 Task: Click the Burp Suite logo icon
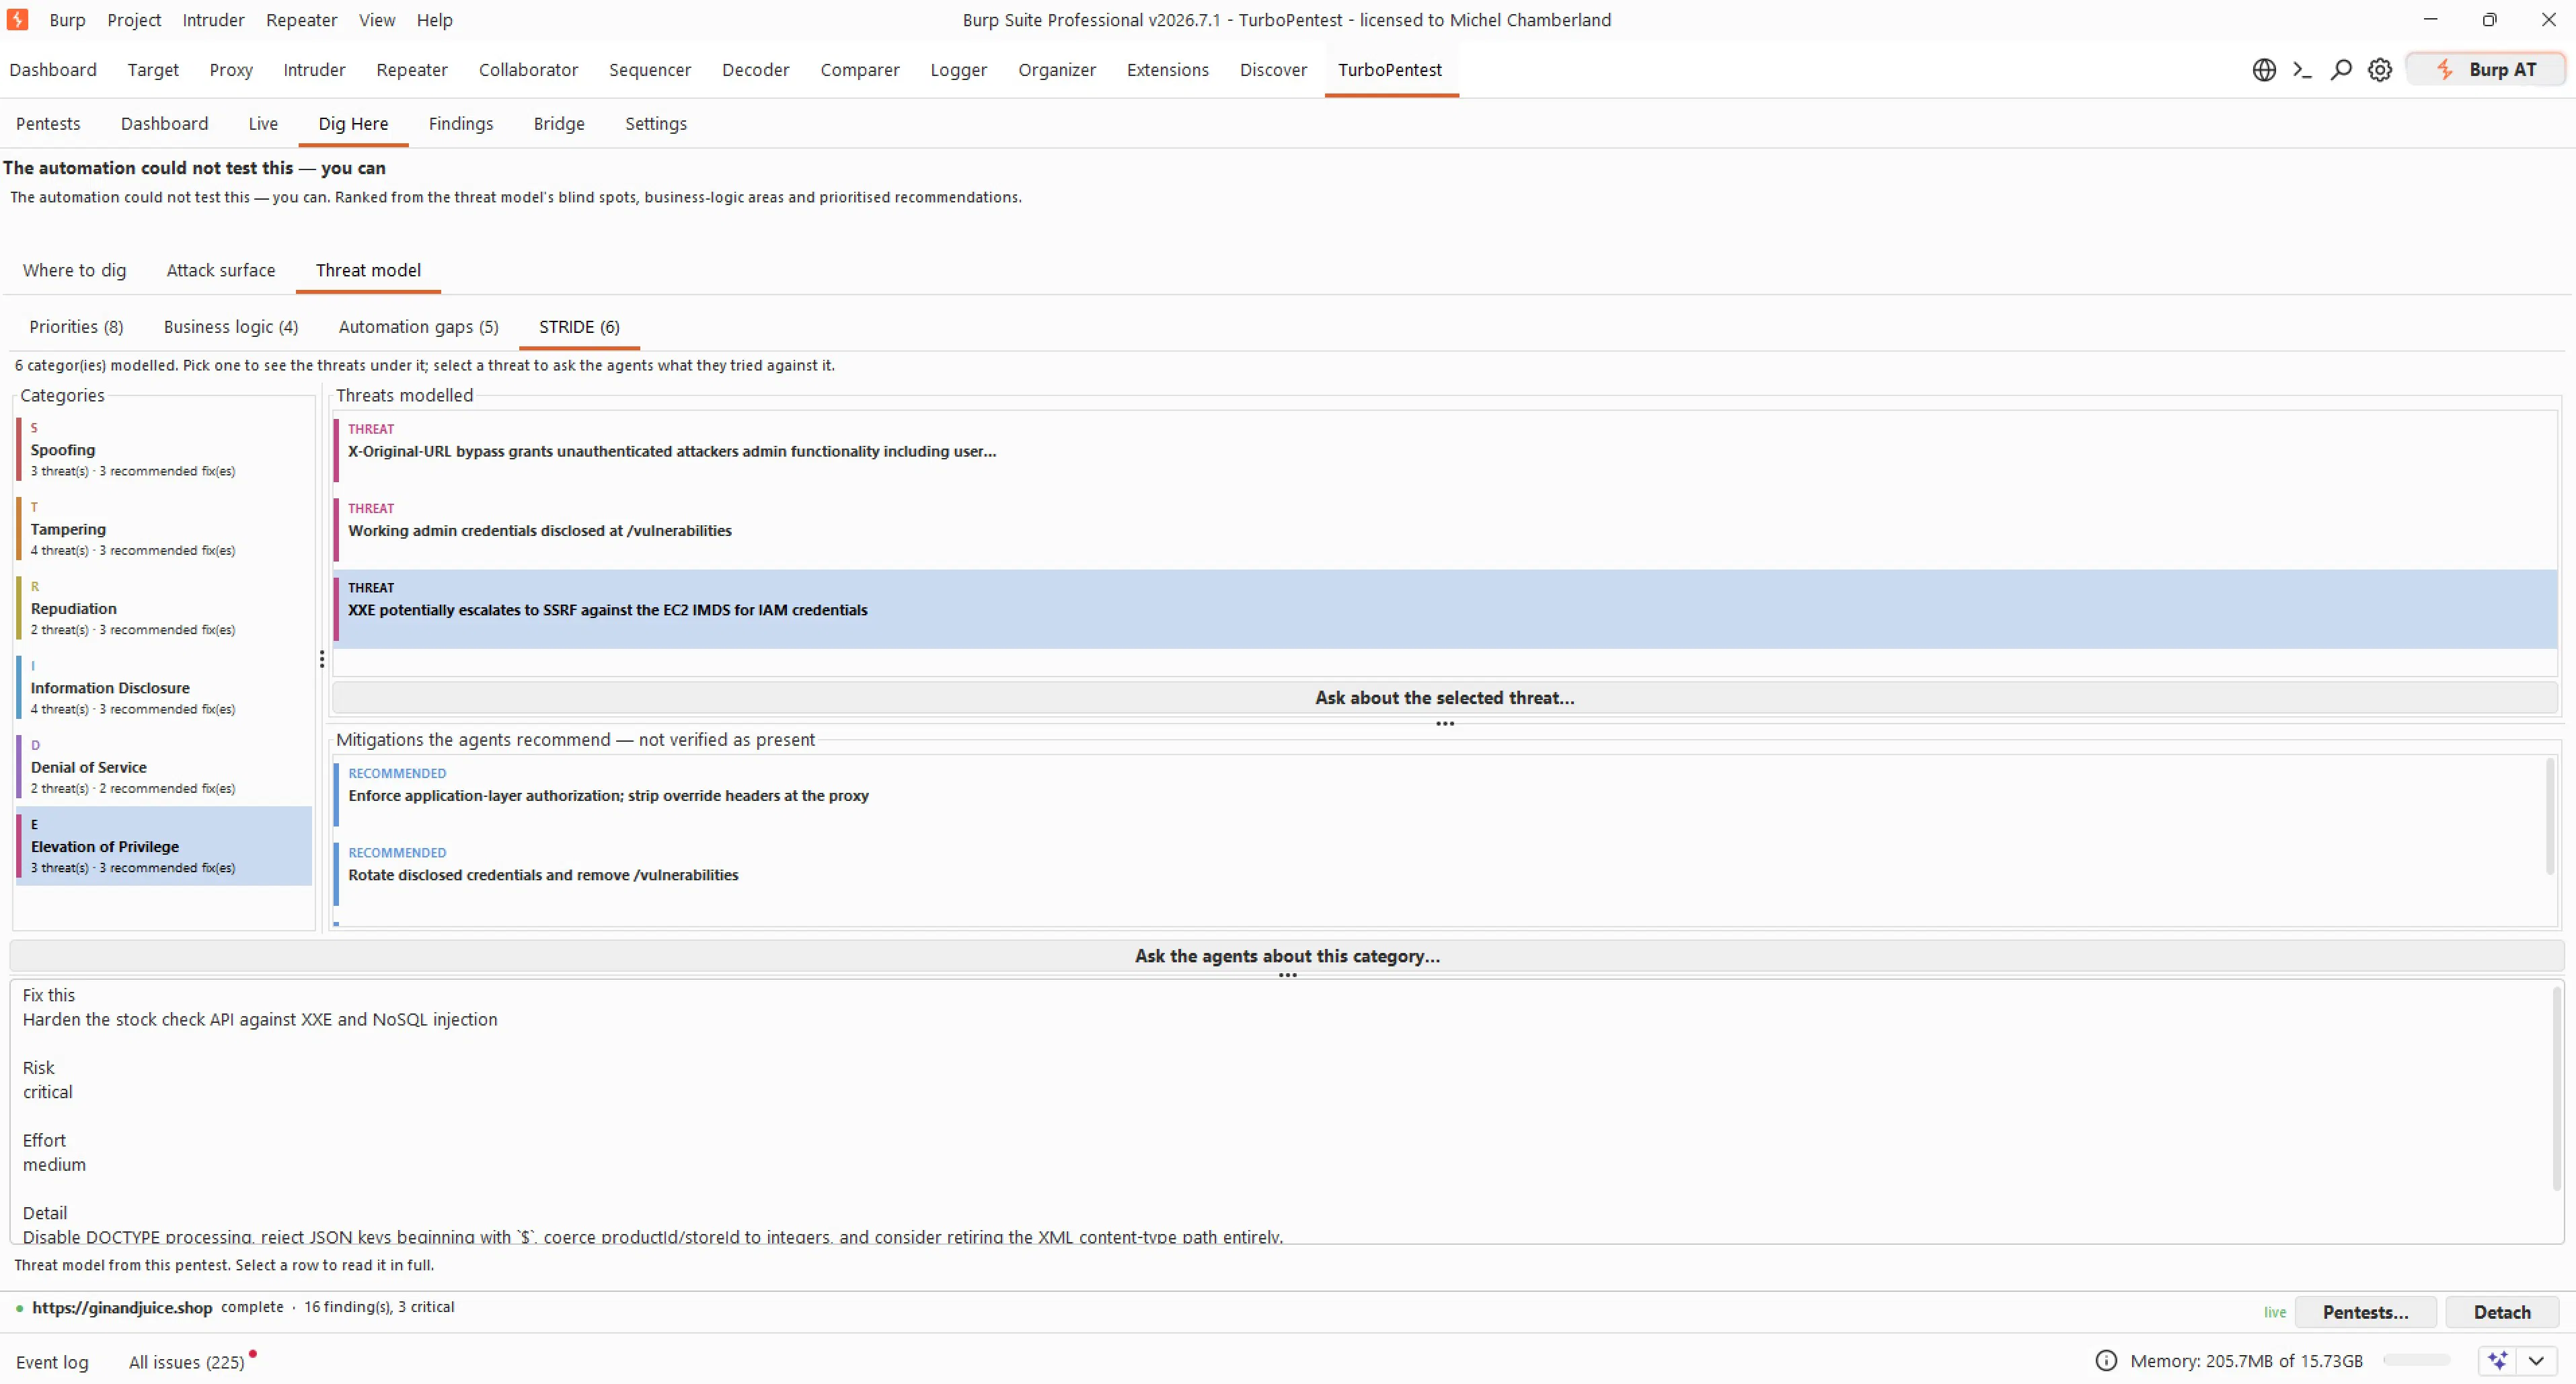[x=17, y=19]
